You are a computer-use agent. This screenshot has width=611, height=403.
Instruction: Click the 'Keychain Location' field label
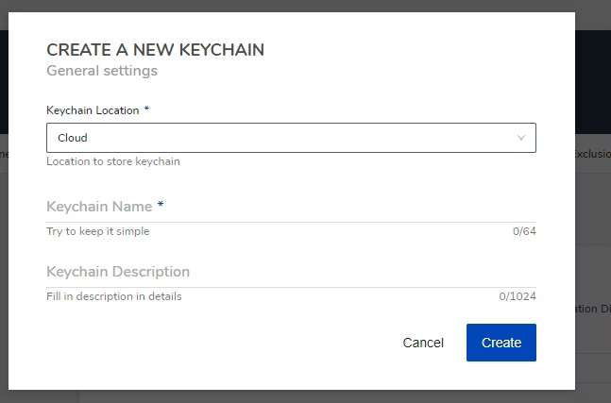point(93,110)
